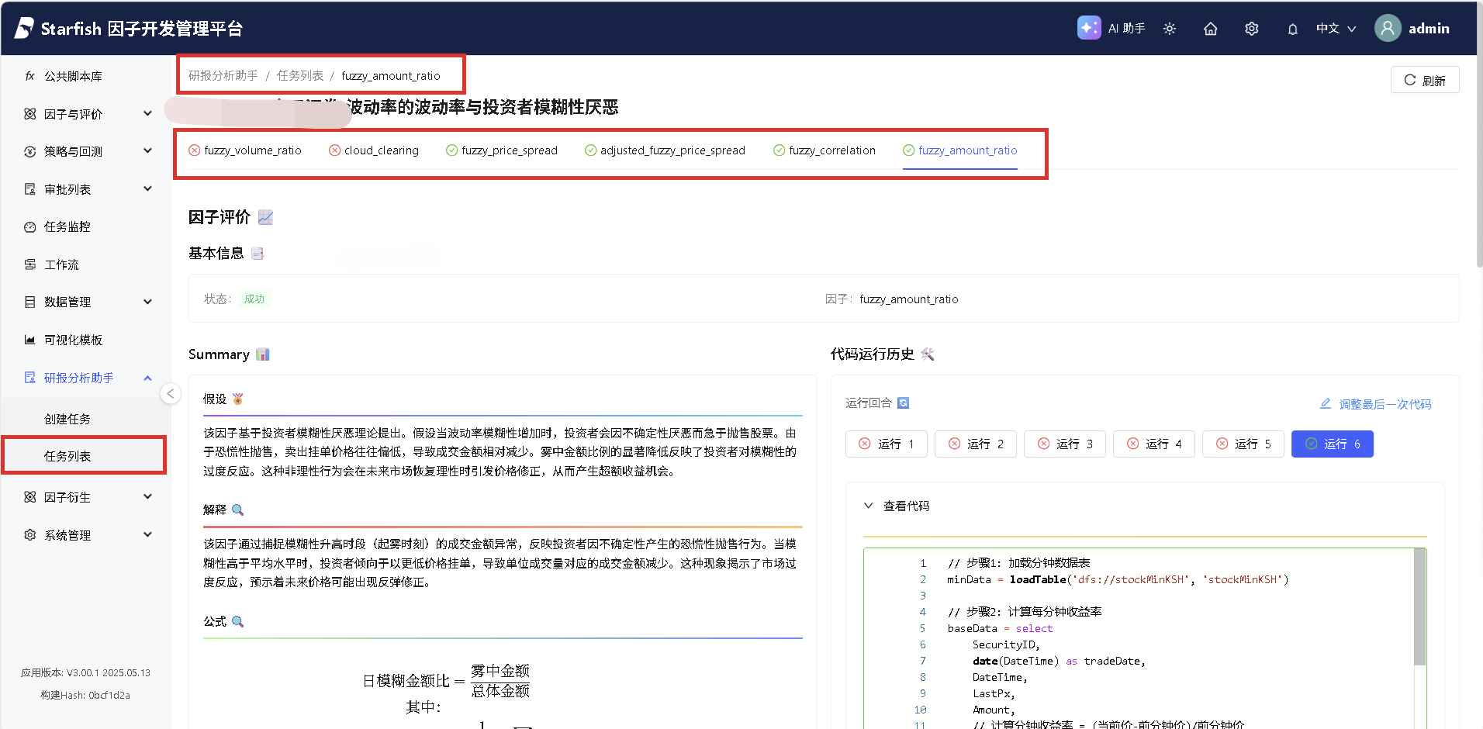The width and height of the screenshot is (1483, 729).
Task: Select run 运行 4
Action: (x=1154, y=444)
